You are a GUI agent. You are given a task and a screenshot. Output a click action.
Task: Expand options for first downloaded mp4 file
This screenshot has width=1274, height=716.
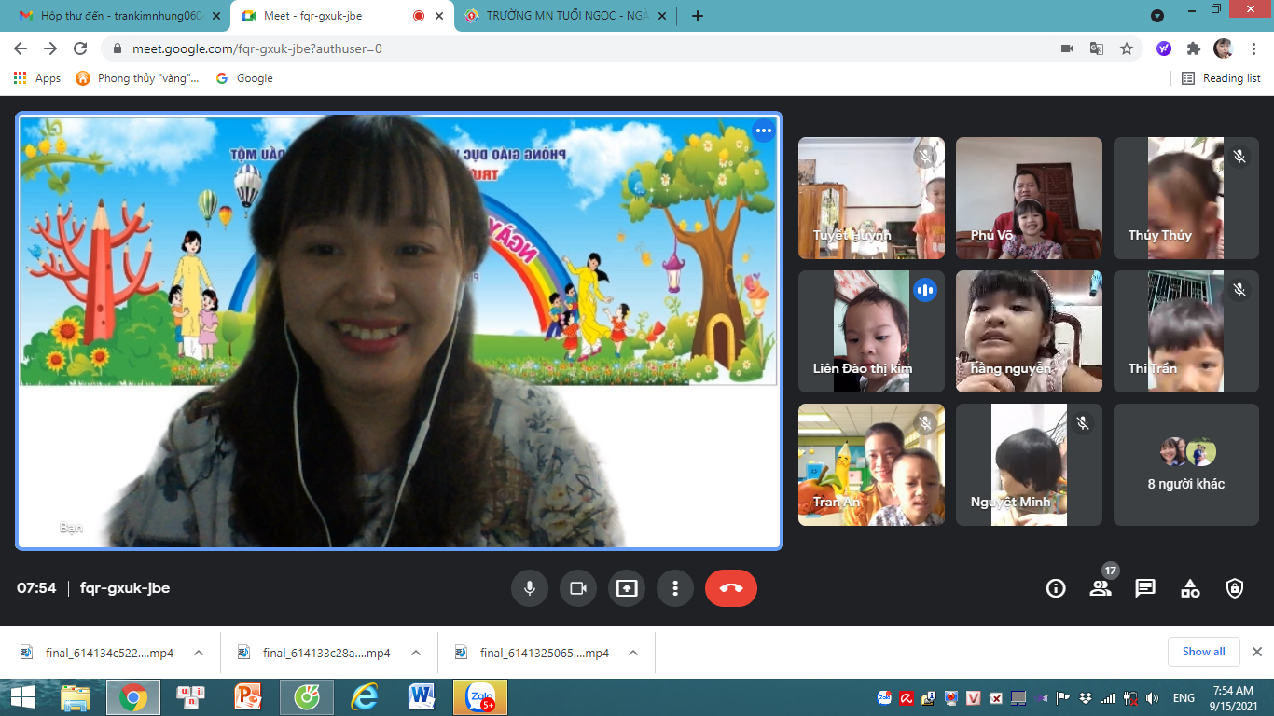pyautogui.click(x=199, y=653)
